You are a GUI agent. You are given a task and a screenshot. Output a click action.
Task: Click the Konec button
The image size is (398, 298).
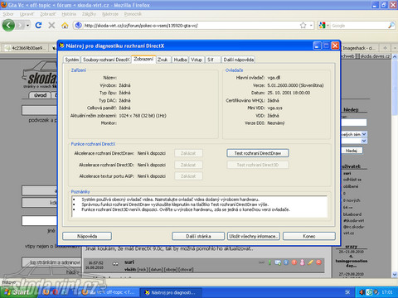coord(309,236)
